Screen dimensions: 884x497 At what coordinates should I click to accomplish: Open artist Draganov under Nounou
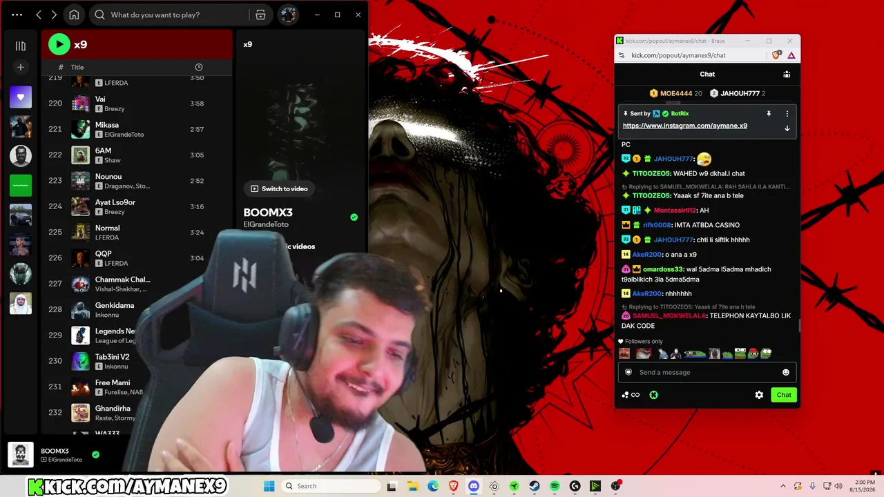point(119,186)
